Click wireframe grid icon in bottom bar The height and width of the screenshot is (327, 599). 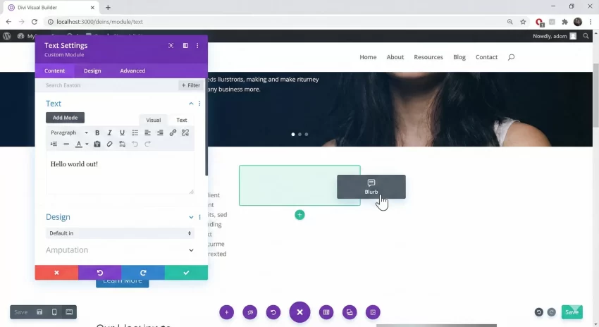tap(326, 312)
